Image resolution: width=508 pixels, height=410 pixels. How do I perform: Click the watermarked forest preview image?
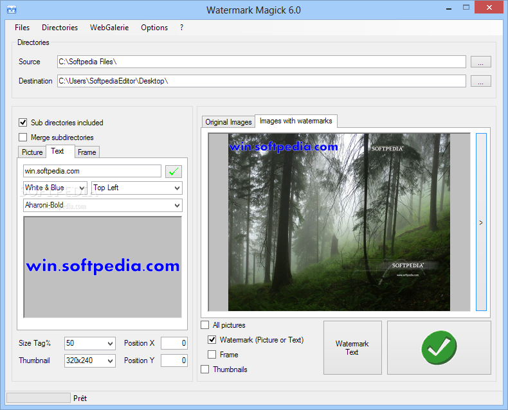339,222
